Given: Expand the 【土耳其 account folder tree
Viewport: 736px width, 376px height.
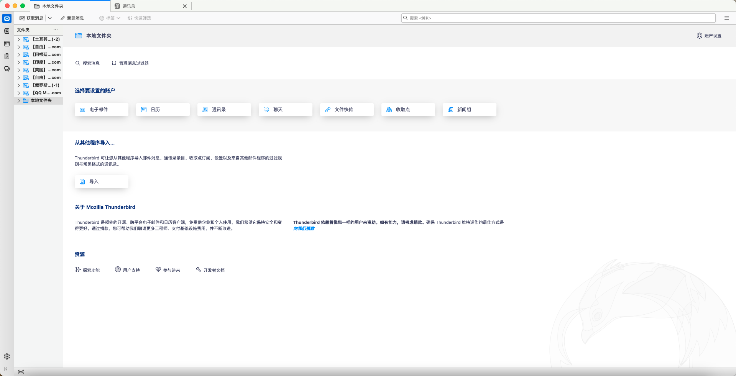Looking at the screenshot, I should pos(18,39).
